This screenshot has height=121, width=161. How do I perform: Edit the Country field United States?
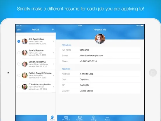tap(100, 91)
